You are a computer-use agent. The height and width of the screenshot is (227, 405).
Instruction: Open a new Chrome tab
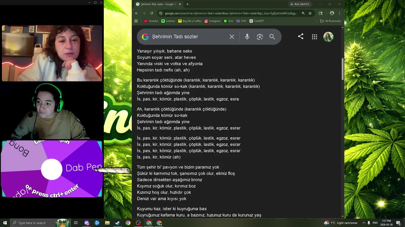(187, 4)
